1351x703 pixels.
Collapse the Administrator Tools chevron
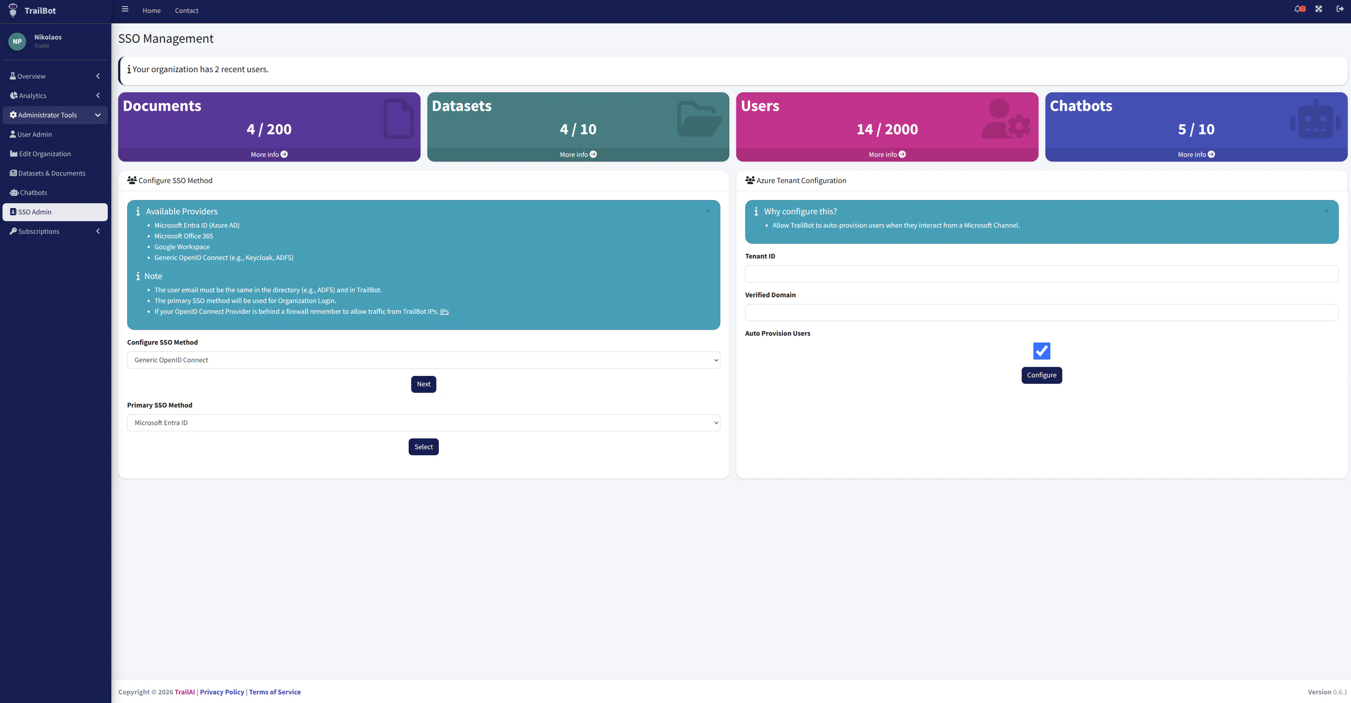pyautogui.click(x=98, y=115)
